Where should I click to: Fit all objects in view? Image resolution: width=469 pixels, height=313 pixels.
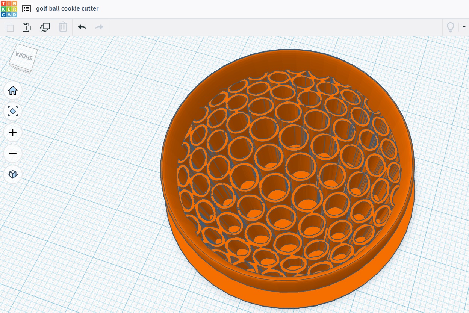click(13, 111)
